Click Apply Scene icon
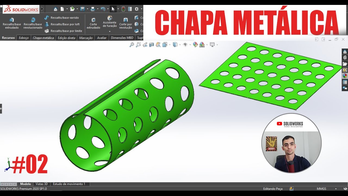 tap(202, 45)
